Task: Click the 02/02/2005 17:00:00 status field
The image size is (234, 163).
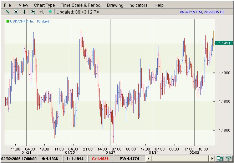Action: coord(19,159)
